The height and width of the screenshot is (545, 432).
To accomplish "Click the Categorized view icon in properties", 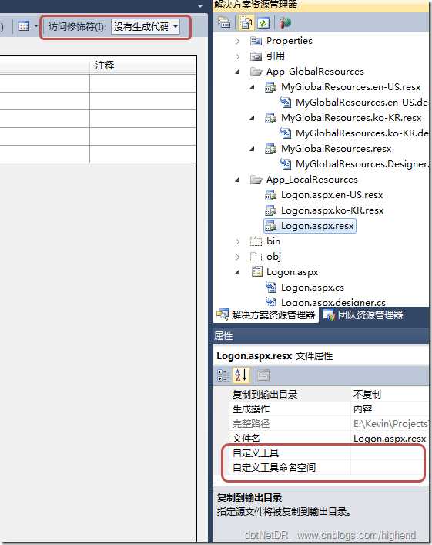I will (x=223, y=375).
